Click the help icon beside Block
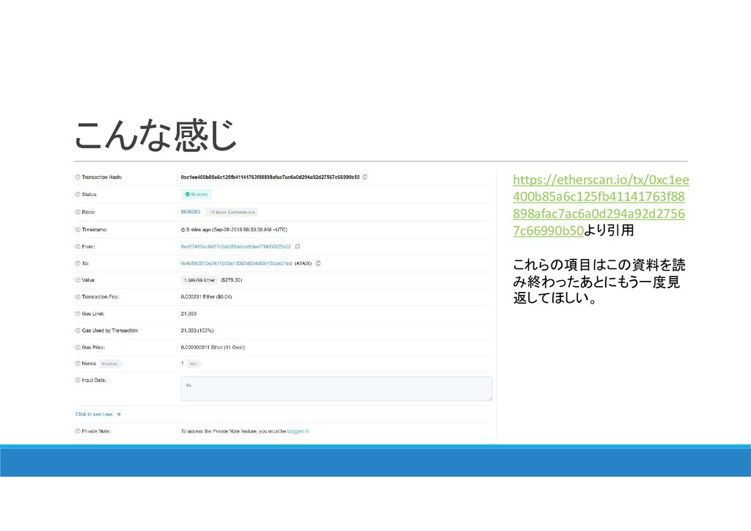Viewport: 751px width, 531px height. [x=78, y=212]
